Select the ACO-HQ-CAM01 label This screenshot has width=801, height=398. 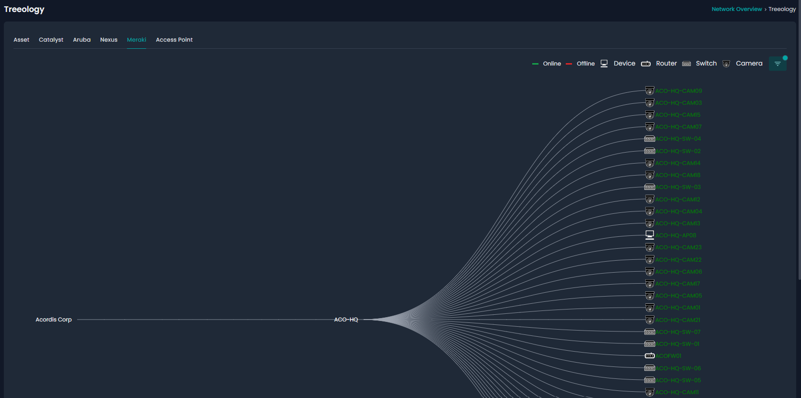pos(678,308)
